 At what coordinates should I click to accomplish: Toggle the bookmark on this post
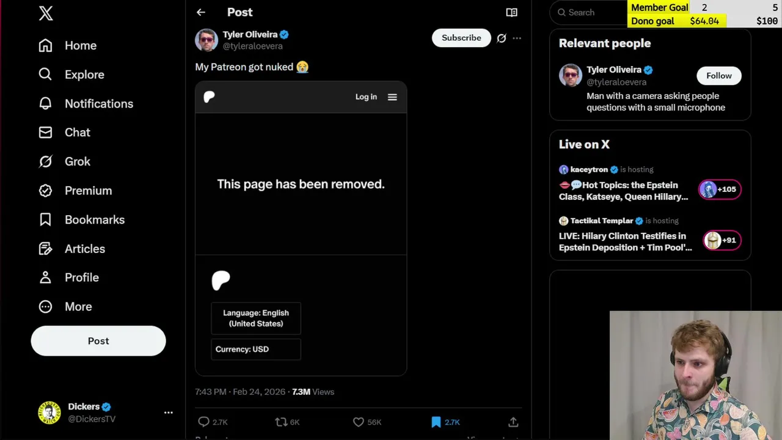(436, 422)
